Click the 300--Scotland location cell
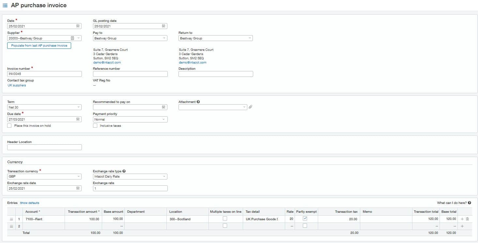This screenshot has height=243, width=478. (188, 219)
